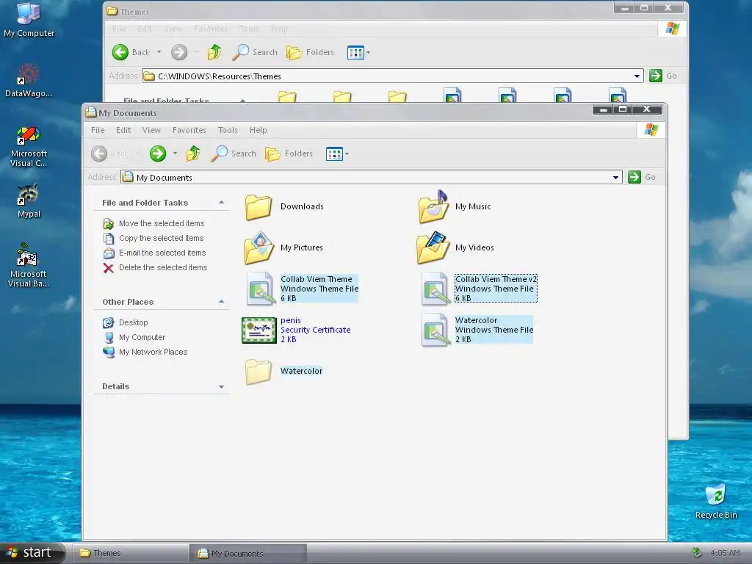Open the Back history dropdown in Themes window

pos(159,52)
